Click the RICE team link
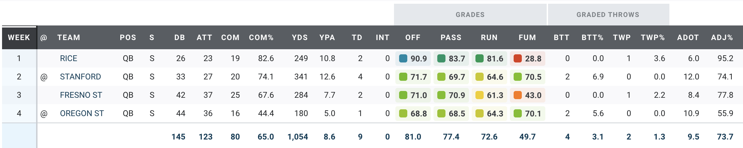 pyautogui.click(x=69, y=58)
